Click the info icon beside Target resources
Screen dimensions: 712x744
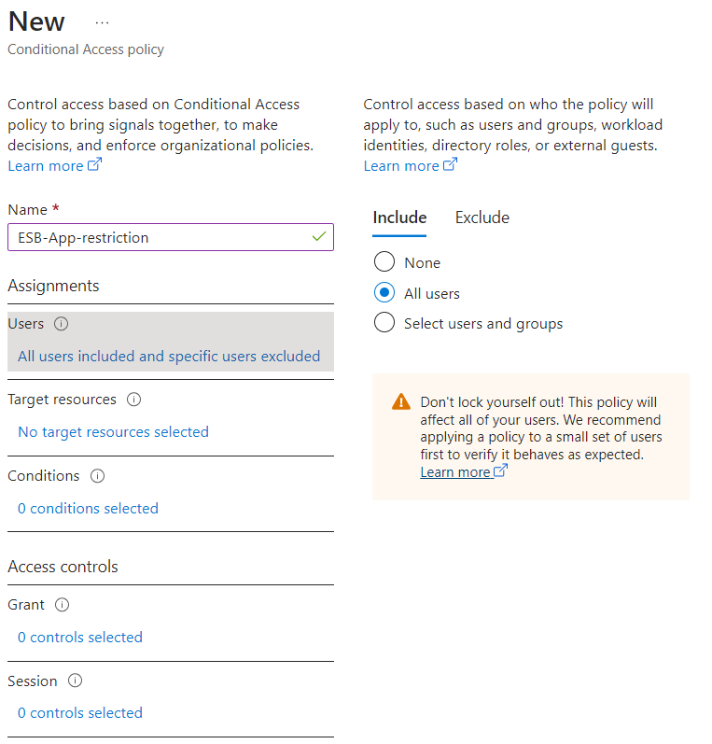133,400
